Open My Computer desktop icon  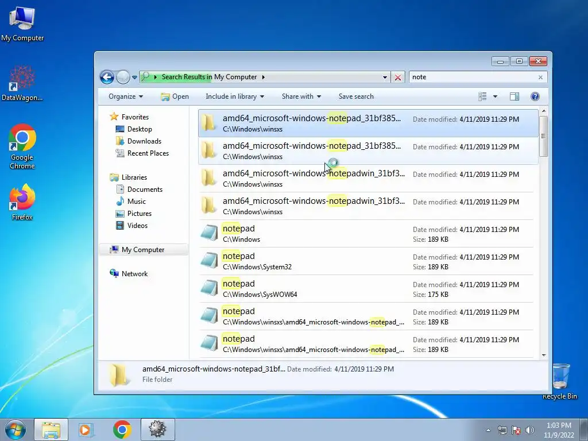point(22,24)
